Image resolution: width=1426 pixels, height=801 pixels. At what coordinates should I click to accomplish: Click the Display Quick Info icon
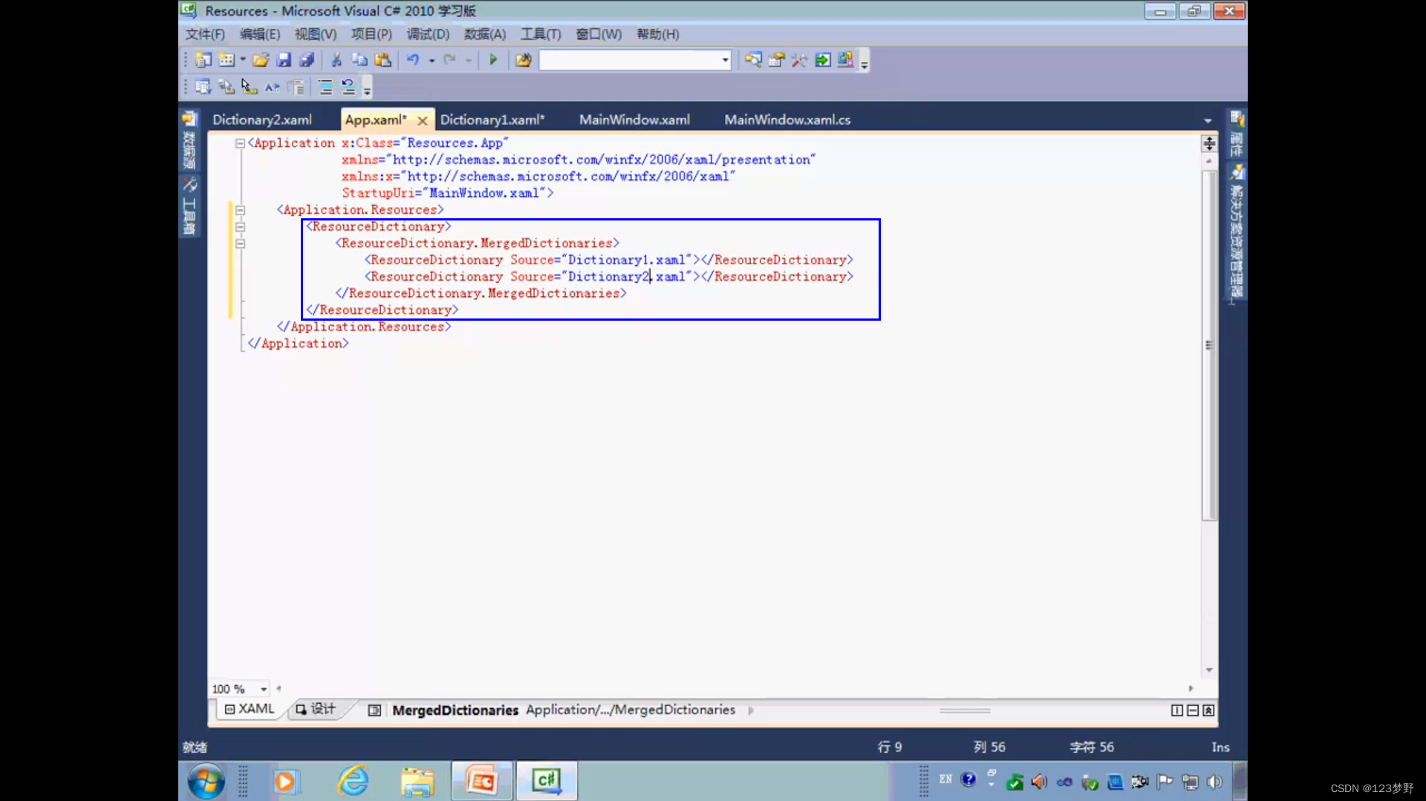click(250, 87)
